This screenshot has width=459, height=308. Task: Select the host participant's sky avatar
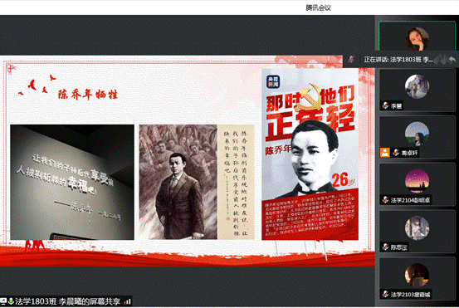417,134
